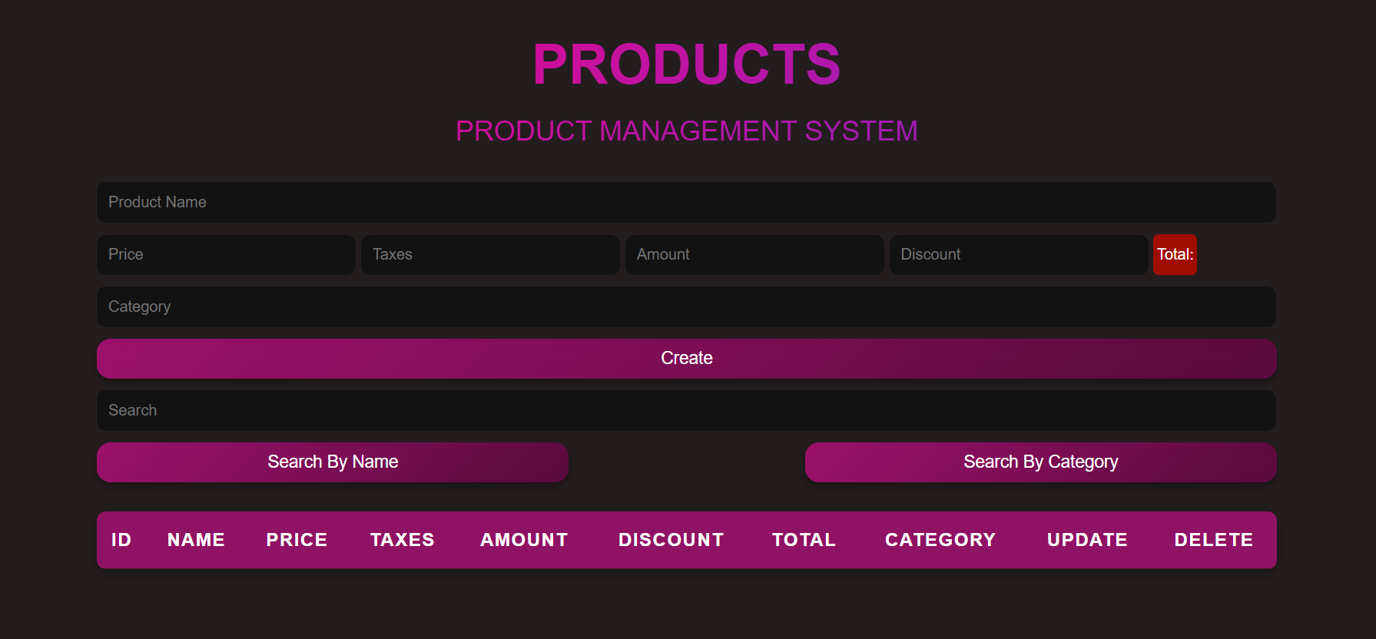Select the NAME column header
Image resolution: width=1376 pixels, height=639 pixels.
[x=196, y=540]
